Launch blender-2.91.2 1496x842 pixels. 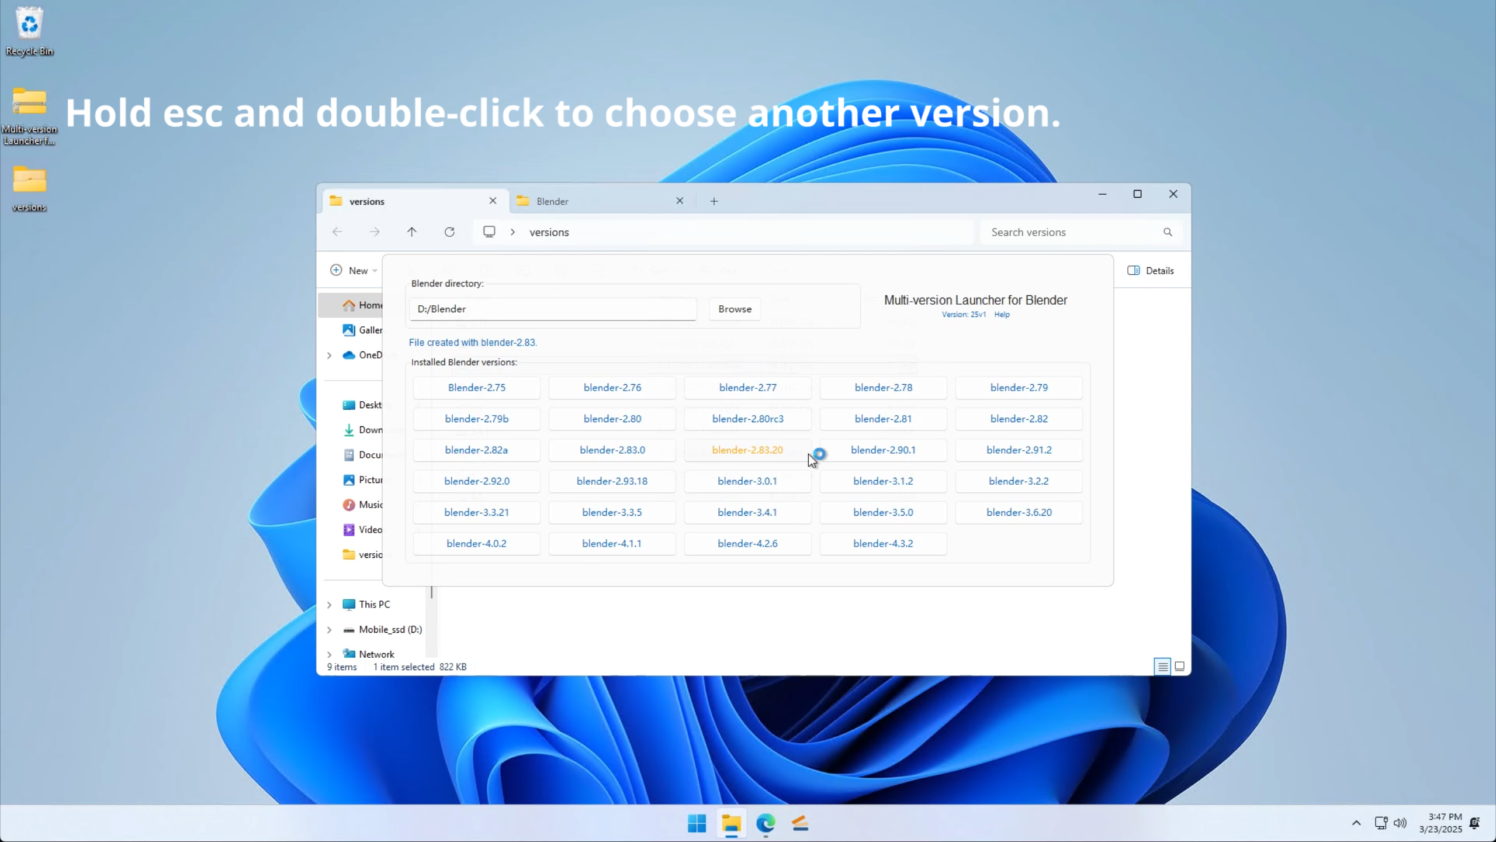click(x=1019, y=450)
